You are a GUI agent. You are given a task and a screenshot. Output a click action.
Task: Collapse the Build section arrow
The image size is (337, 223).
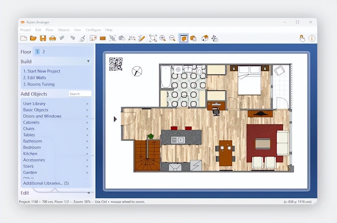[88, 61]
